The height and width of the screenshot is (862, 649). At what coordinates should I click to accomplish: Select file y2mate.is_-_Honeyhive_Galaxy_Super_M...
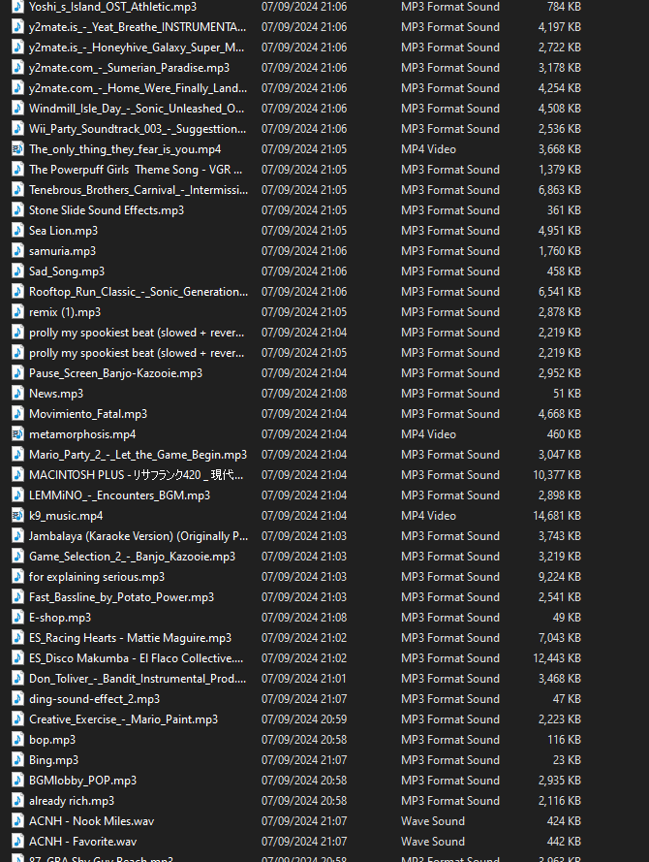click(137, 48)
